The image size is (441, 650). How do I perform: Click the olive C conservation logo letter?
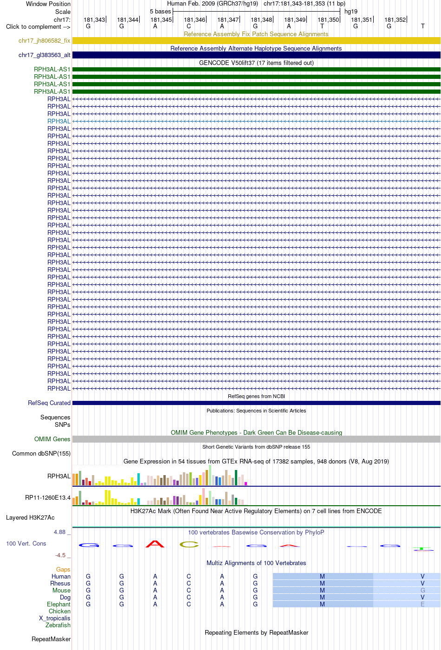pyautogui.click(x=189, y=544)
